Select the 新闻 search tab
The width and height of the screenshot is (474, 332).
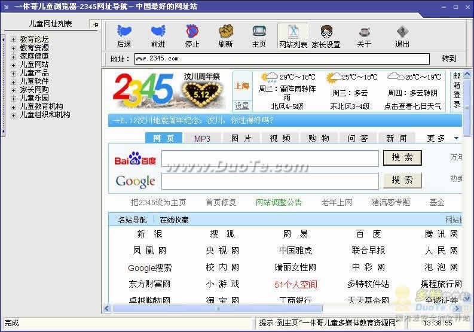(x=396, y=138)
